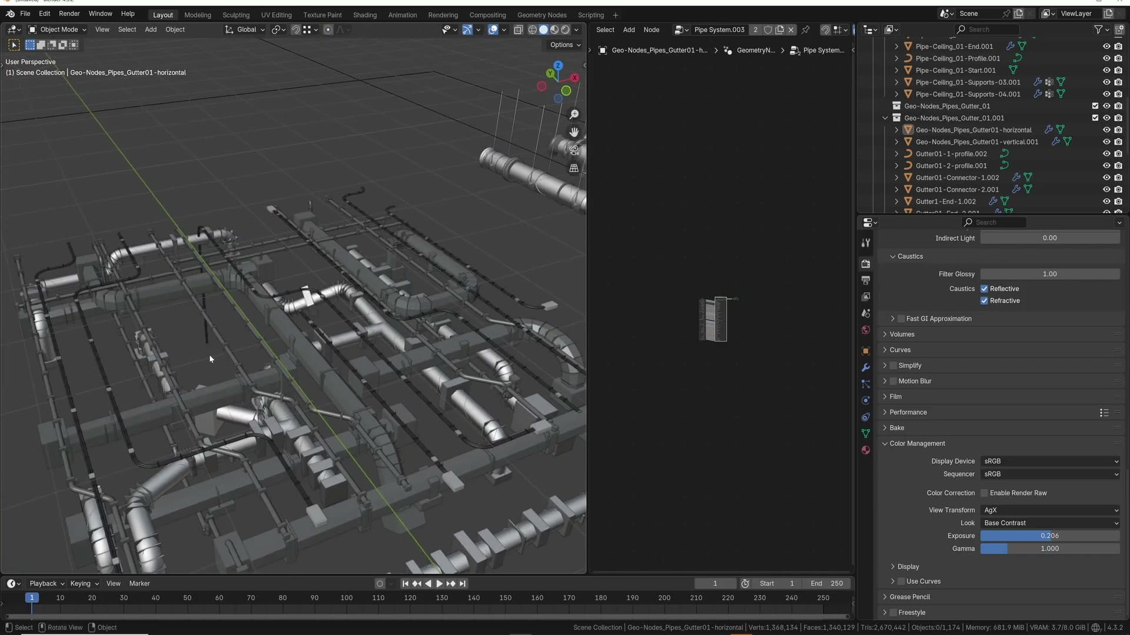Open the node editor Add menu

point(629,30)
